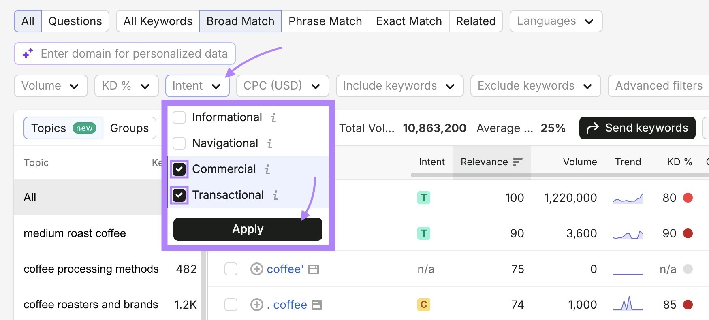Check the Navigational intent checkbox
The width and height of the screenshot is (709, 320).
[x=179, y=143]
